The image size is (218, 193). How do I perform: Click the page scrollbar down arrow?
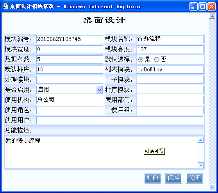pos(212,188)
